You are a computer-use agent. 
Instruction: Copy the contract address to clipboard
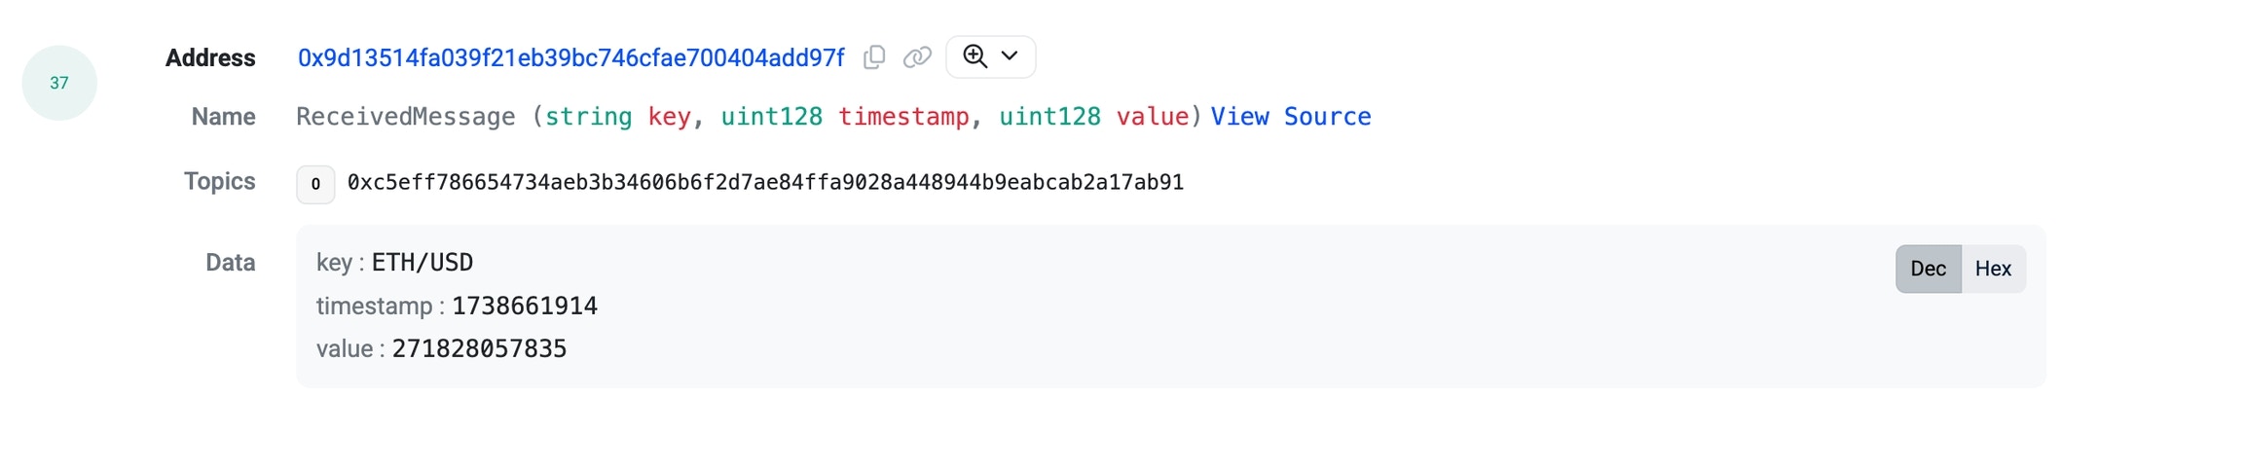click(874, 57)
